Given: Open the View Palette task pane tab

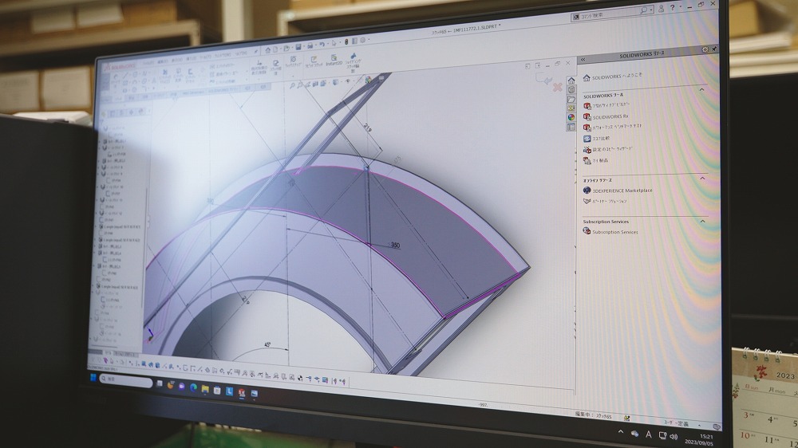Looking at the screenshot, I should 571,108.
